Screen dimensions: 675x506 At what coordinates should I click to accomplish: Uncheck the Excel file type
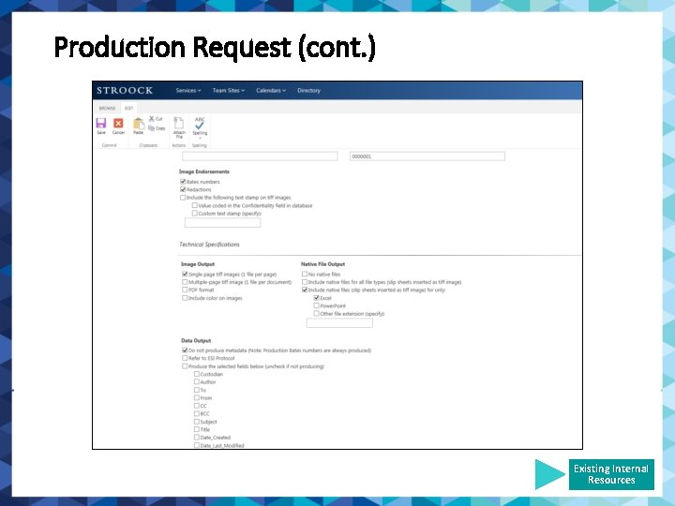pyautogui.click(x=317, y=298)
